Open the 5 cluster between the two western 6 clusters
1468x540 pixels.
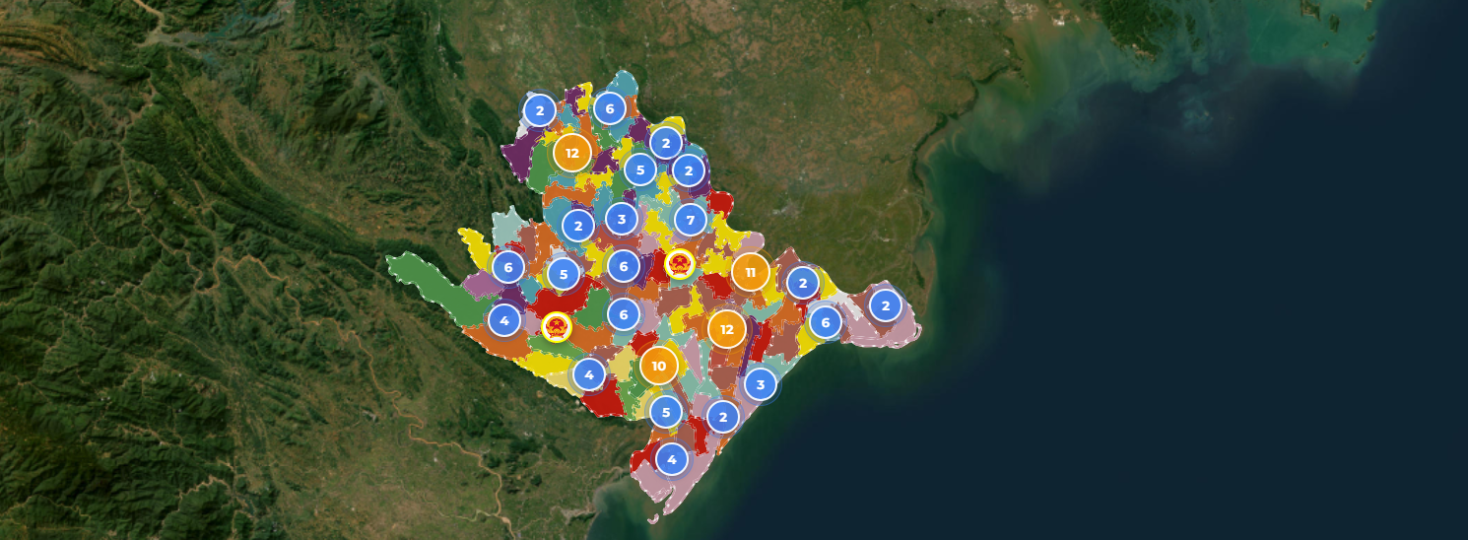(x=564, y=274)
